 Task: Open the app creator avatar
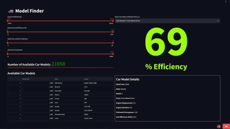(x=219, y=126)
